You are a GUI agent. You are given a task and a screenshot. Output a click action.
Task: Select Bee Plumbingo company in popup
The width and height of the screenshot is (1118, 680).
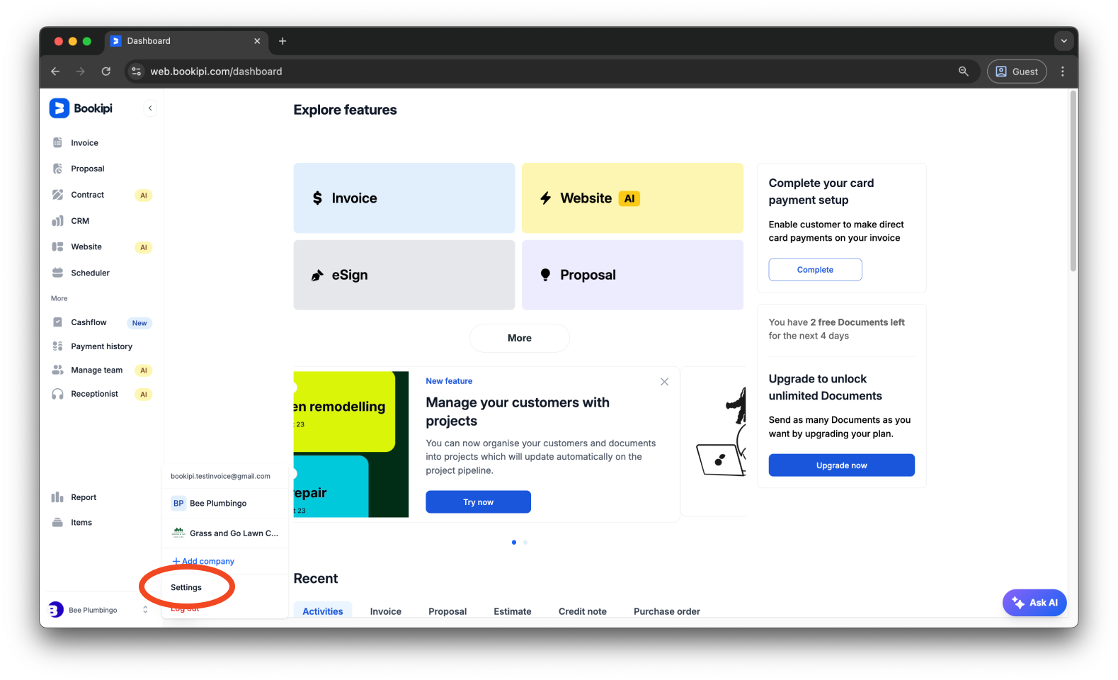(225, 504)
